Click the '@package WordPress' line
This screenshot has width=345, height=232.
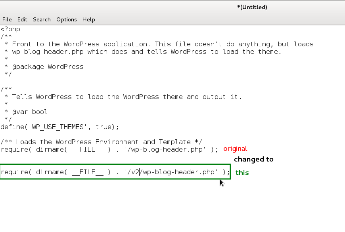pos(44,67)
